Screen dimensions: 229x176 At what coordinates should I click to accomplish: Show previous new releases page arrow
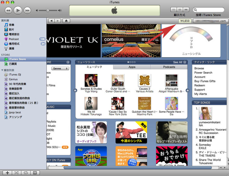point(75,90)
